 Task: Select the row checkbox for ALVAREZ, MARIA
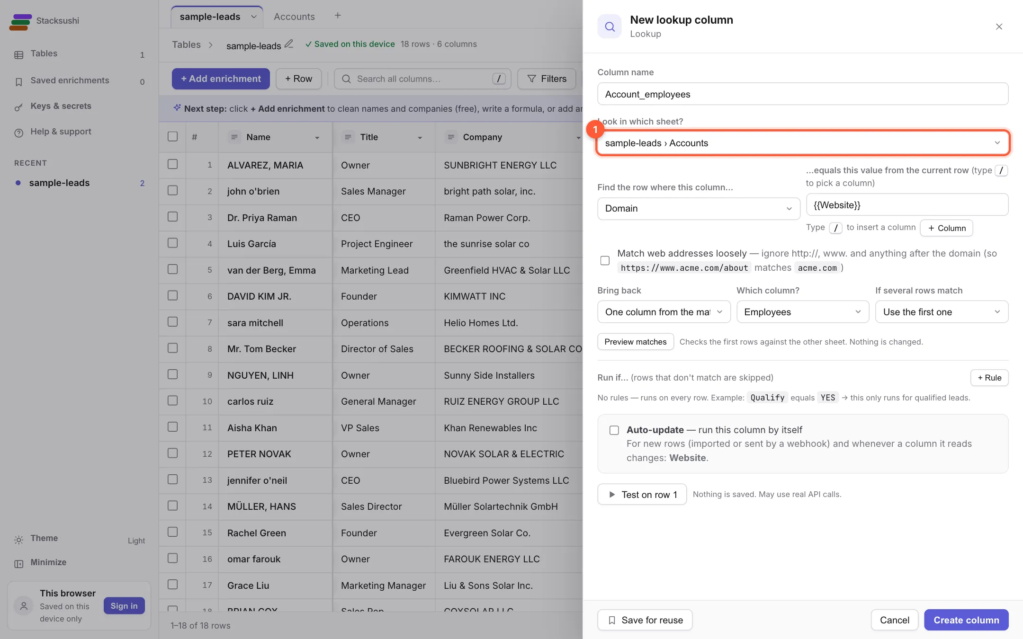click(x=173, y=164)
